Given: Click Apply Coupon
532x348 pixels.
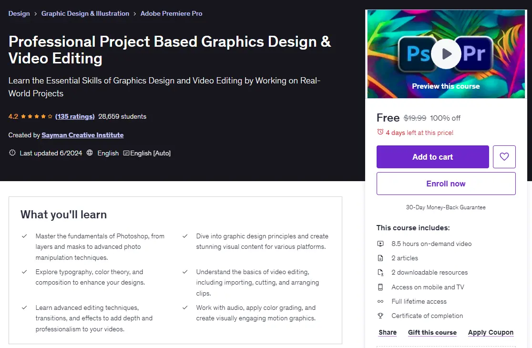Looking at the screenshot, I should click(x=491, y=332).
